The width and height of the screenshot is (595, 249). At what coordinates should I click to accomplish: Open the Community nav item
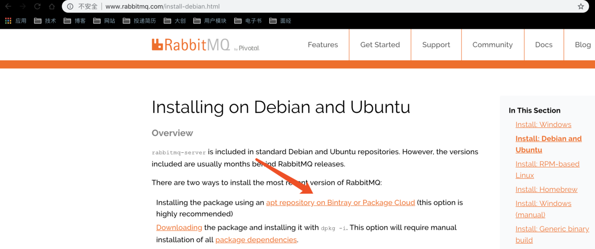click(x=492, y=45)
